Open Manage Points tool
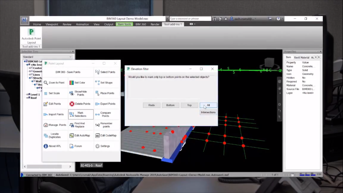343x193 pixels. pyautogui.click(x=55, y=125)
